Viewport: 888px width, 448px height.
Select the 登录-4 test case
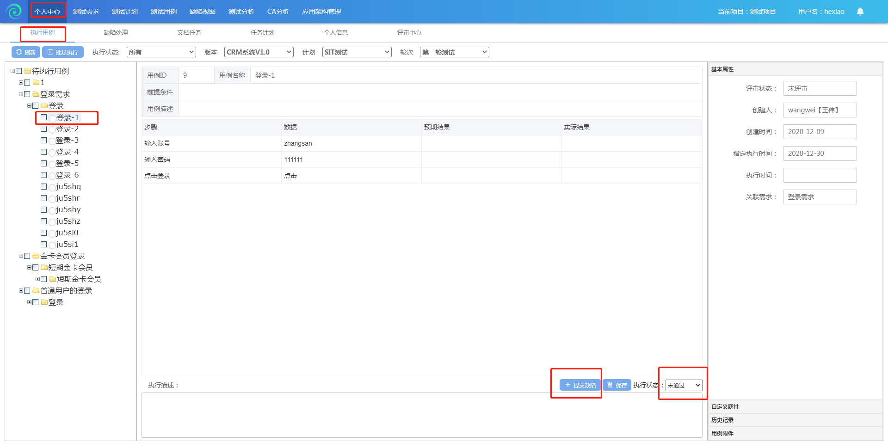[67, 152]
